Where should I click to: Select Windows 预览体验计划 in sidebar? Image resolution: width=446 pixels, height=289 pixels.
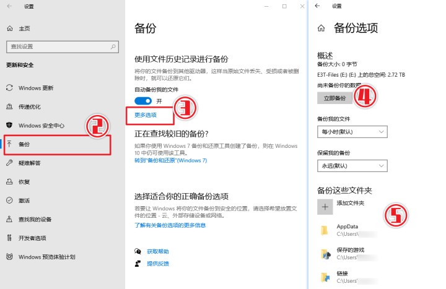click(47, 257)
